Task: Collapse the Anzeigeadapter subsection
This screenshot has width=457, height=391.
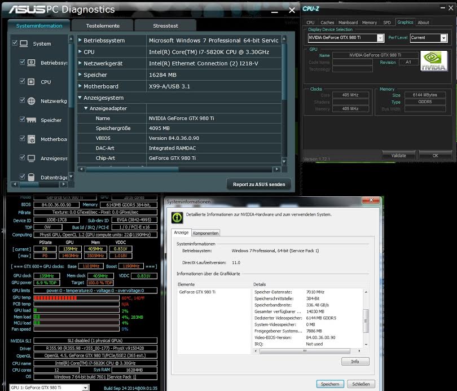Action: tap(86, 108)
